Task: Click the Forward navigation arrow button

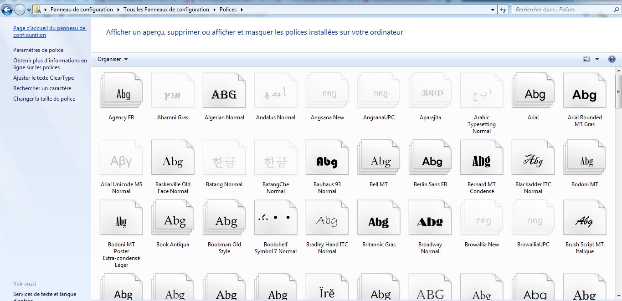Action: pyautogui.click(x=20, y=10)
